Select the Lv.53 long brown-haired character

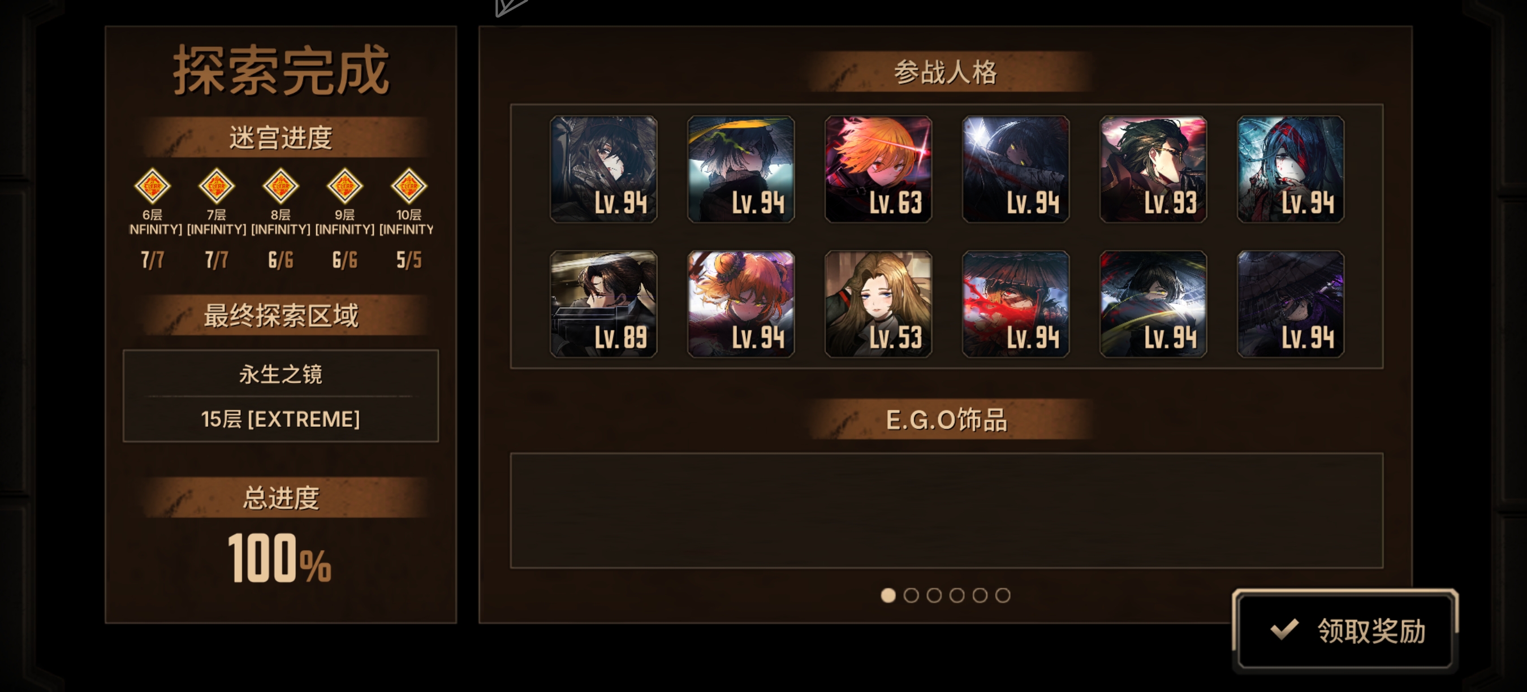[878, 304]
